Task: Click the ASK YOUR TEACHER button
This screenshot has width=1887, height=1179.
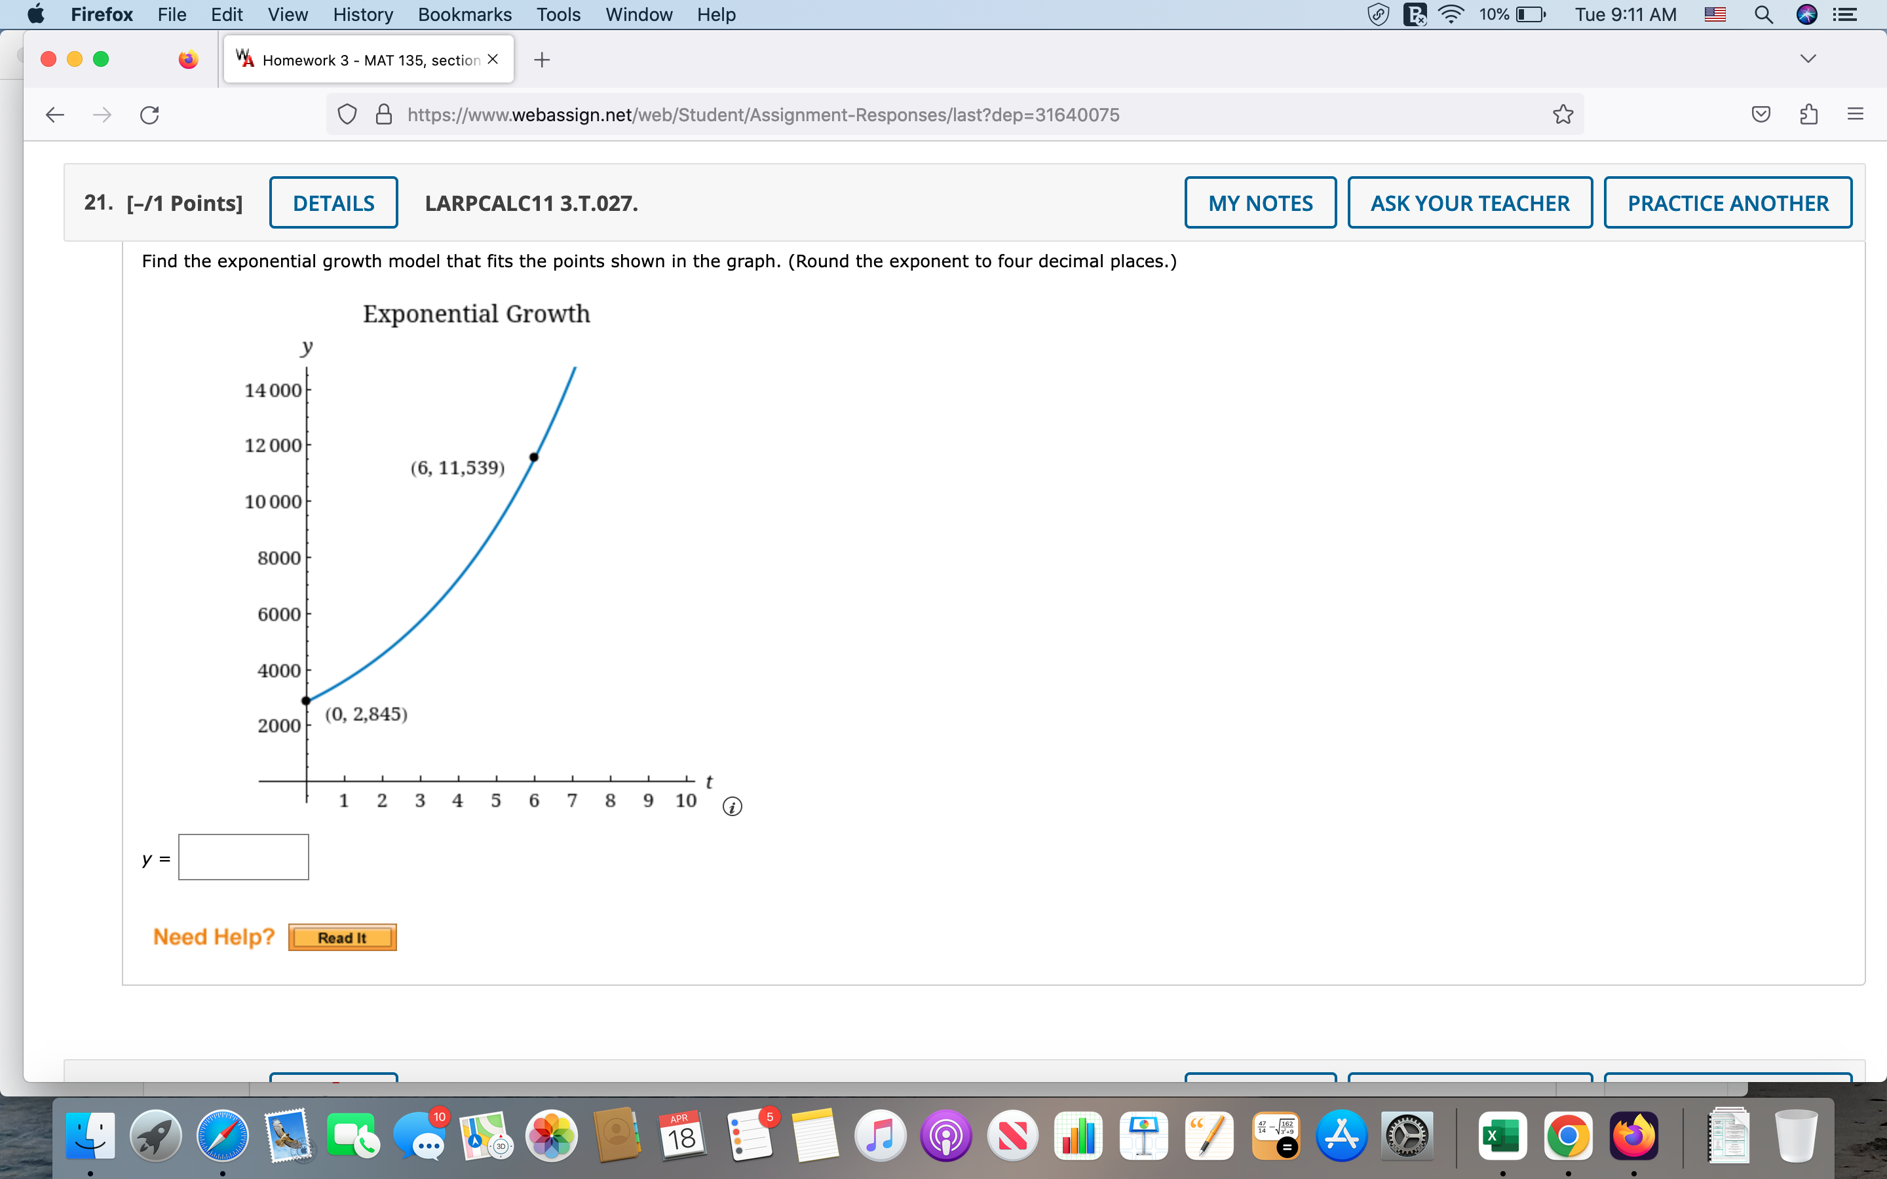Action: point(1469,202)
